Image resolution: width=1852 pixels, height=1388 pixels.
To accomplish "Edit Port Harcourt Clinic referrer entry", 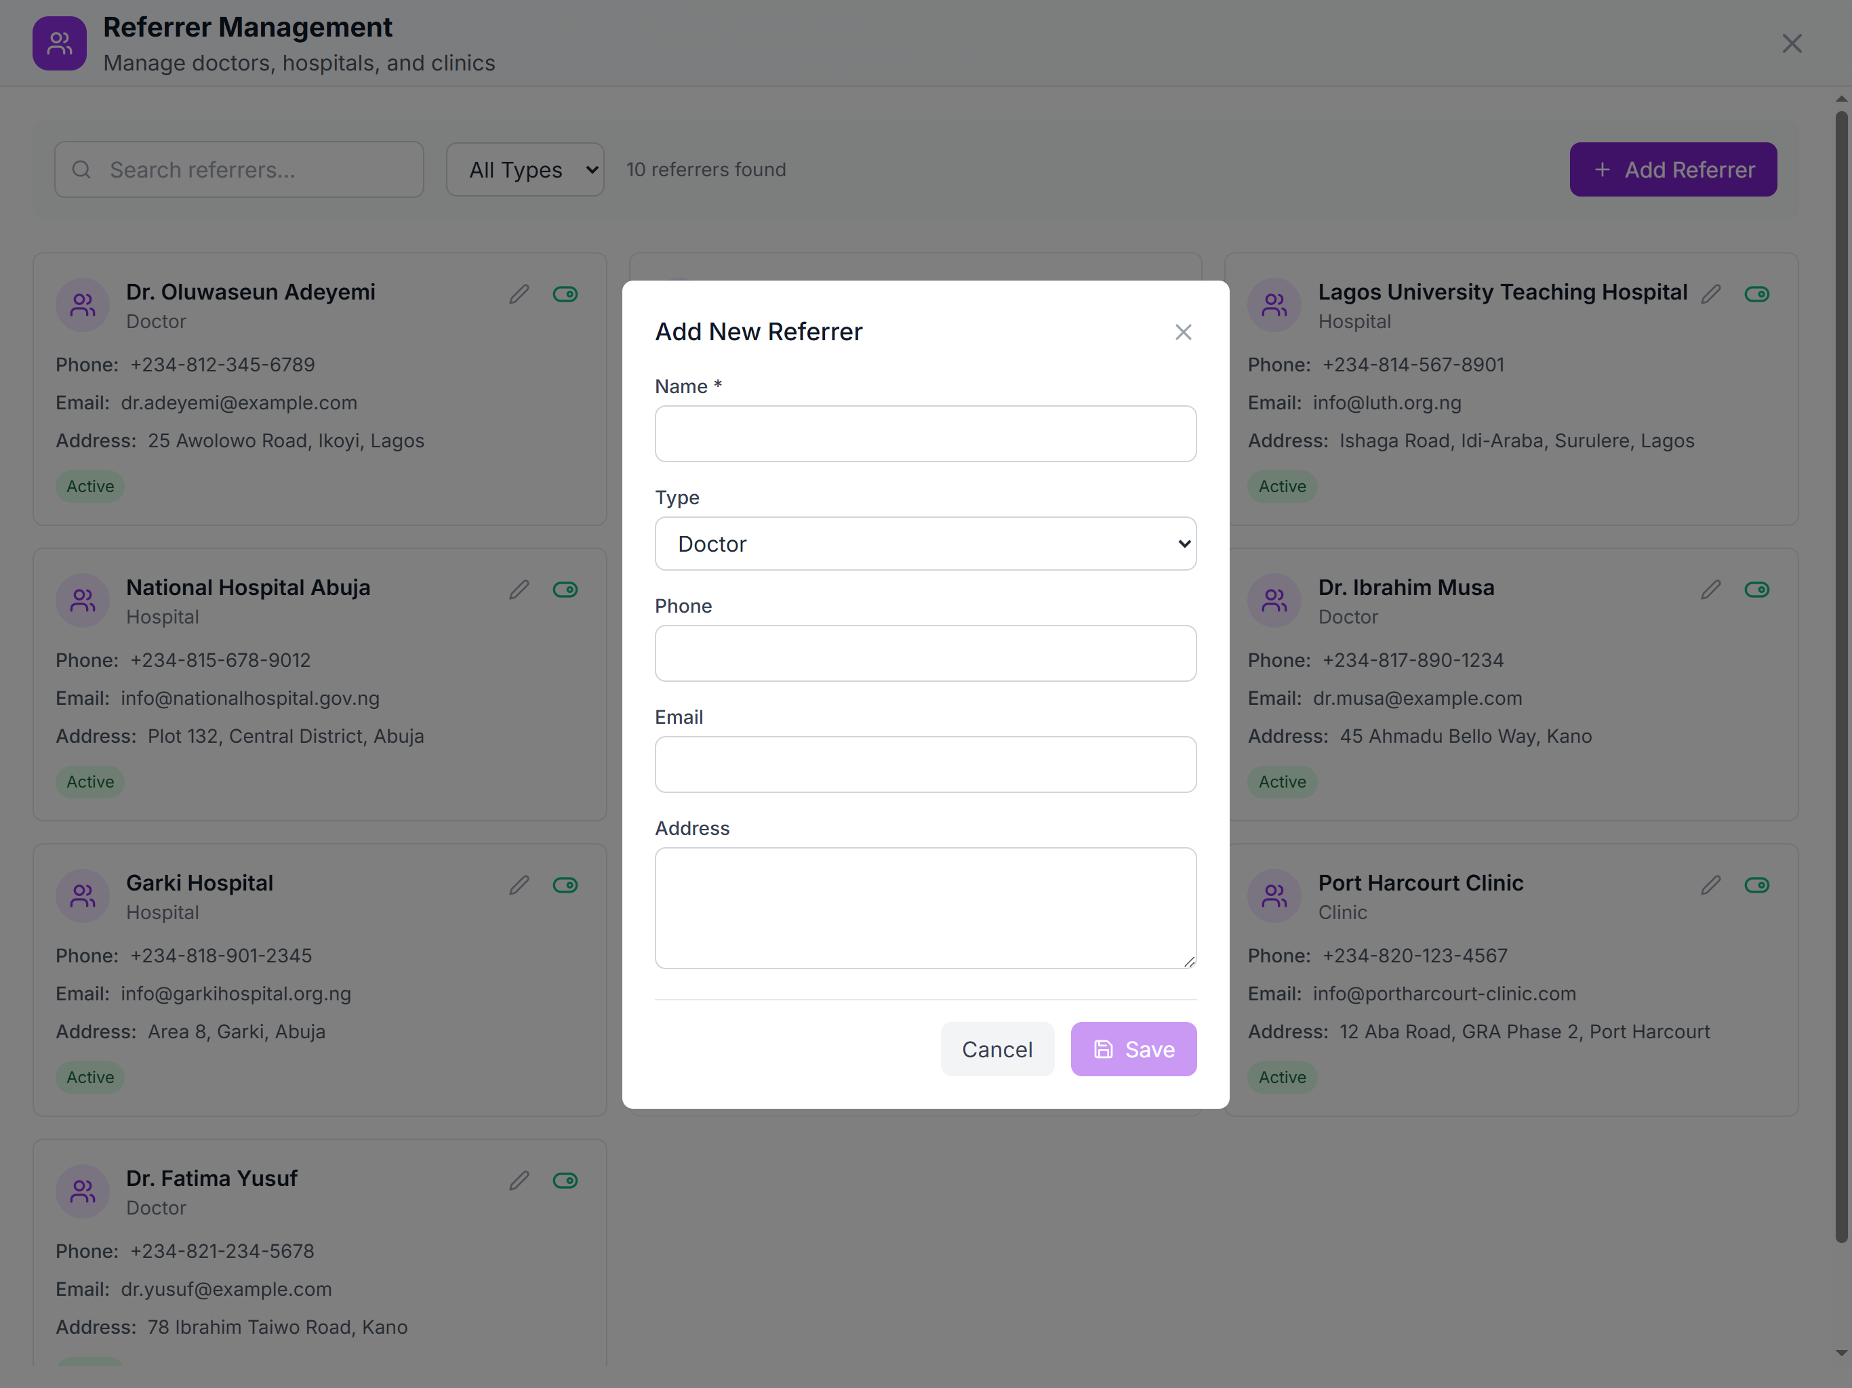I will pyautogui.click(x=1710, y=885).
